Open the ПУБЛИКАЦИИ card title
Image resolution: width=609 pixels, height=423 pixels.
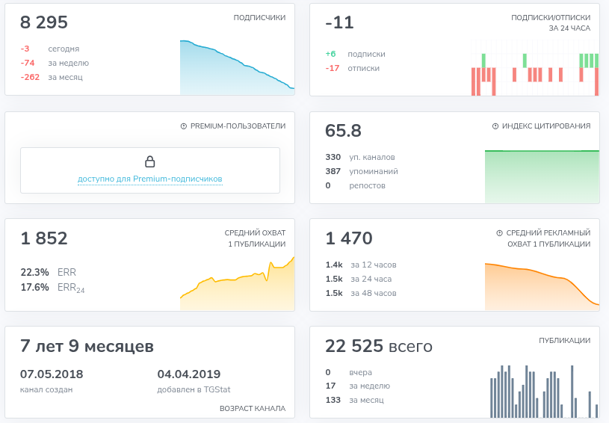(564, 341)
